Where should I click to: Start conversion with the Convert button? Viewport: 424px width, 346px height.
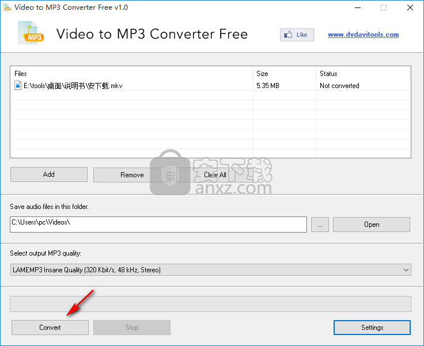[50, 328]
